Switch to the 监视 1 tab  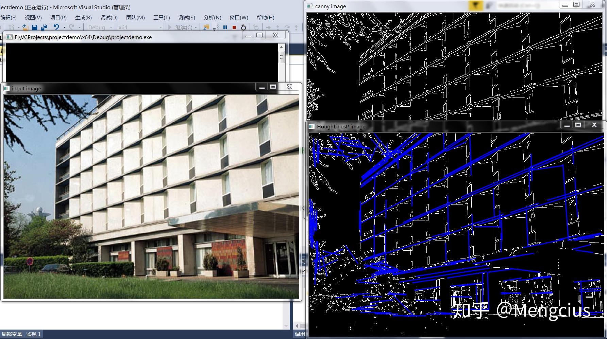(33, 334)
